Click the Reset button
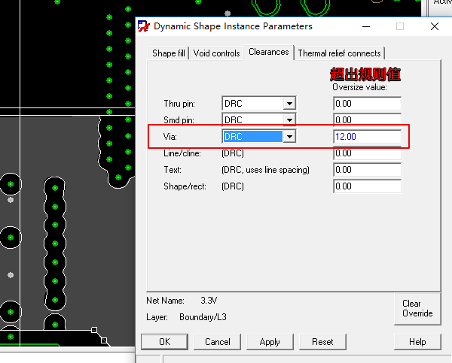 coord(322,341)
